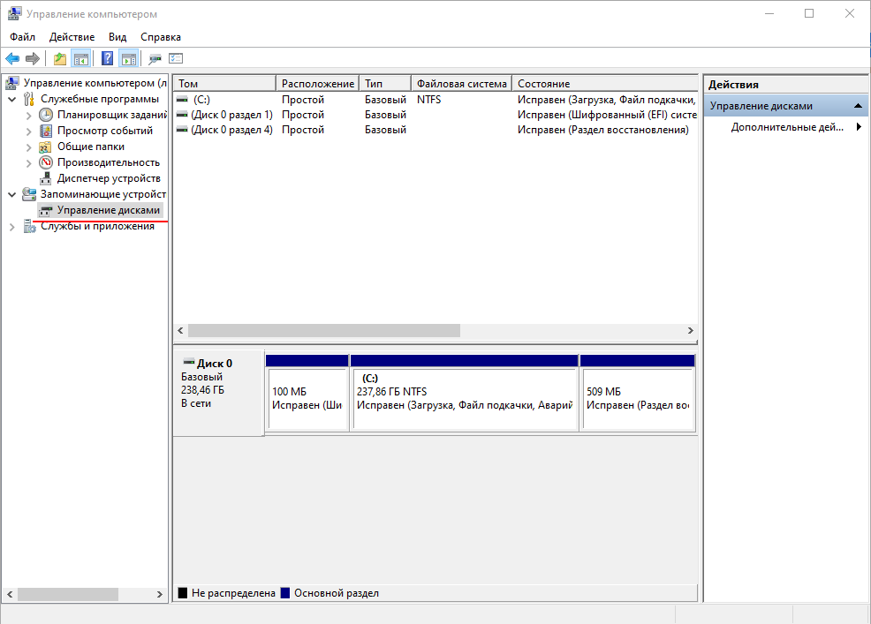The height and width of the screenshot is (624, 871).
Task: Sort by the Тип column header
Action: [385, 83]
